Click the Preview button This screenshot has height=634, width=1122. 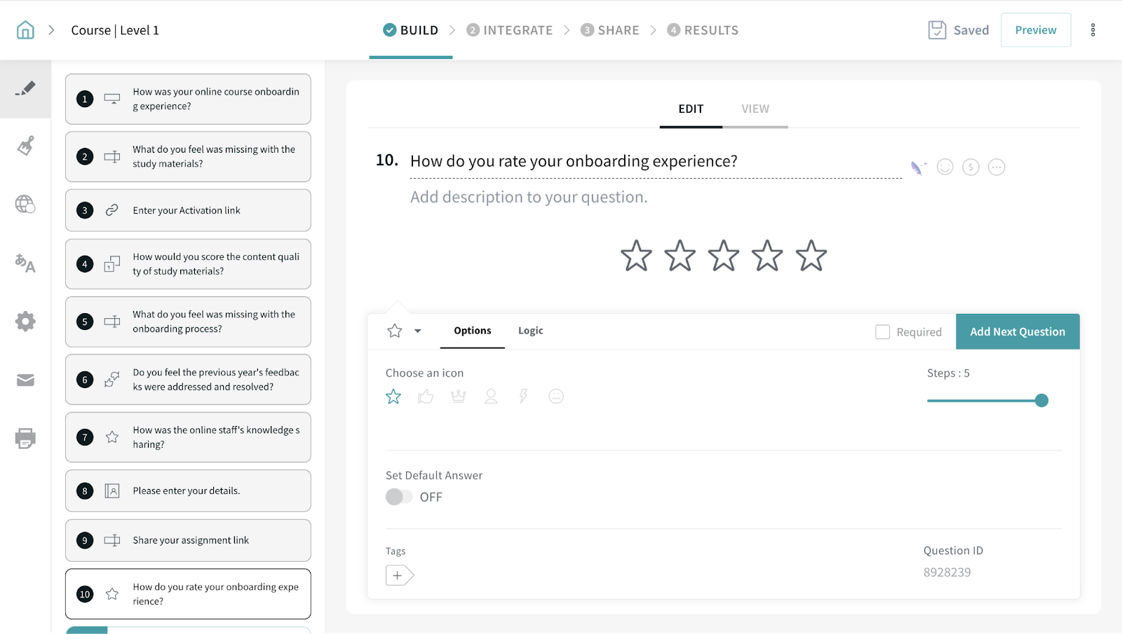click(x=1035, y=30)
